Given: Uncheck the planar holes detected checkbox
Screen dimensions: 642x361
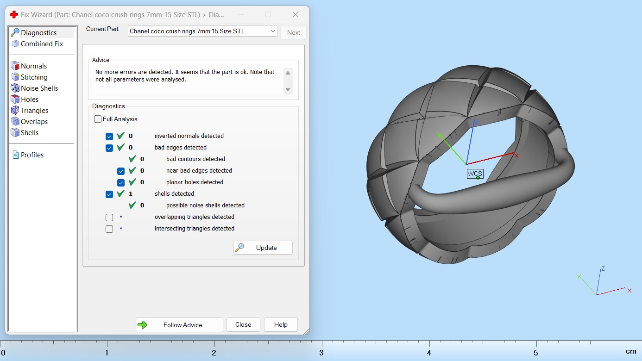Looking at the screenshot, I should [x=121, y=183].
